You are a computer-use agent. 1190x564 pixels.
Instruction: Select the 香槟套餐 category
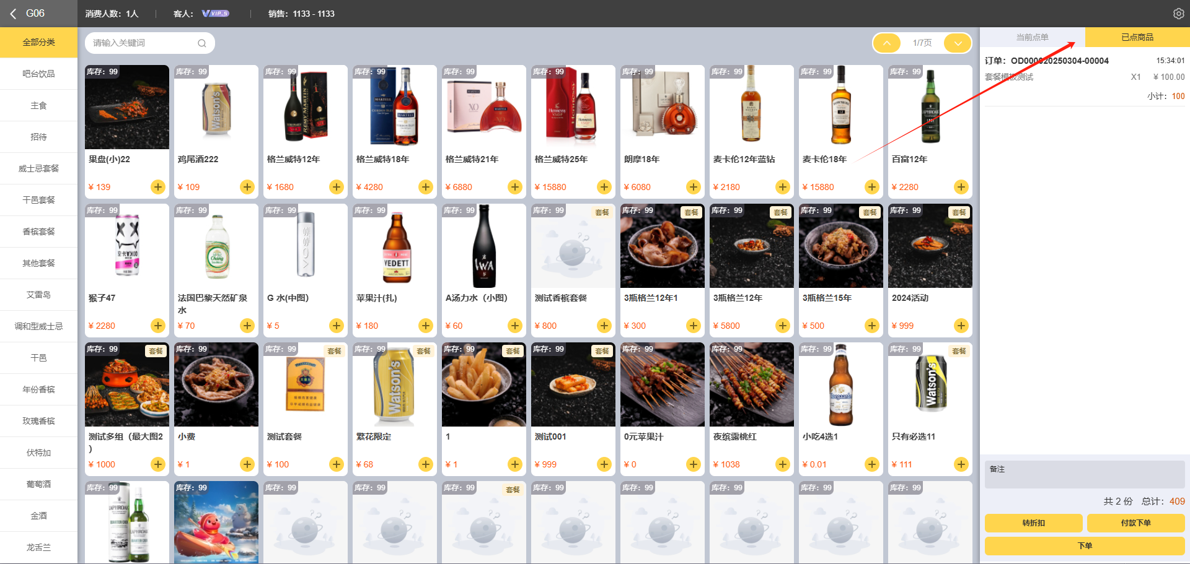(38, 232)
